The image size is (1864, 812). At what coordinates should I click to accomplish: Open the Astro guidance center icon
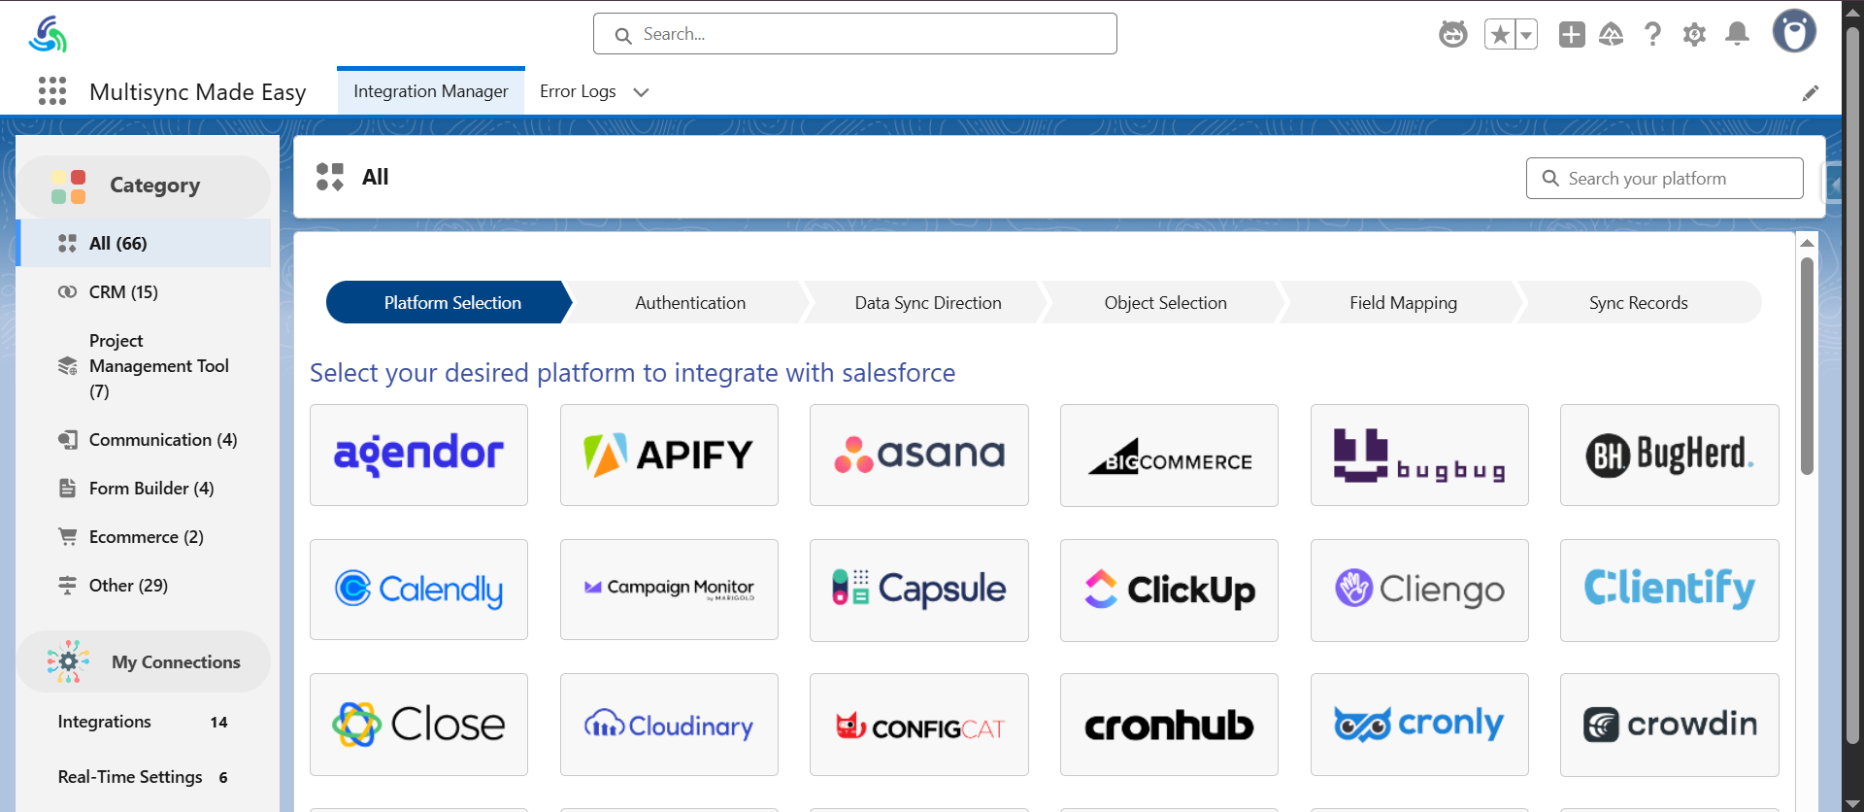point(1452,35)
